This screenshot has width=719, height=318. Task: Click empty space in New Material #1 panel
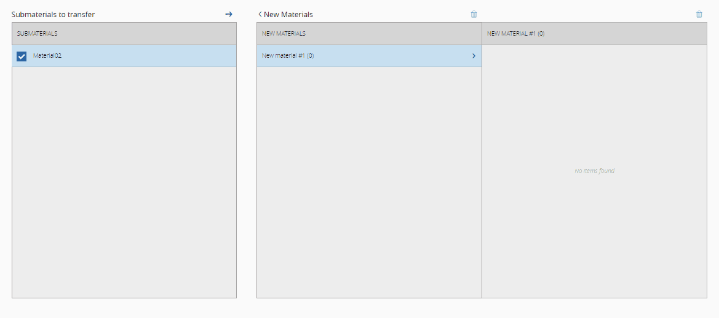tap(594, 246)
